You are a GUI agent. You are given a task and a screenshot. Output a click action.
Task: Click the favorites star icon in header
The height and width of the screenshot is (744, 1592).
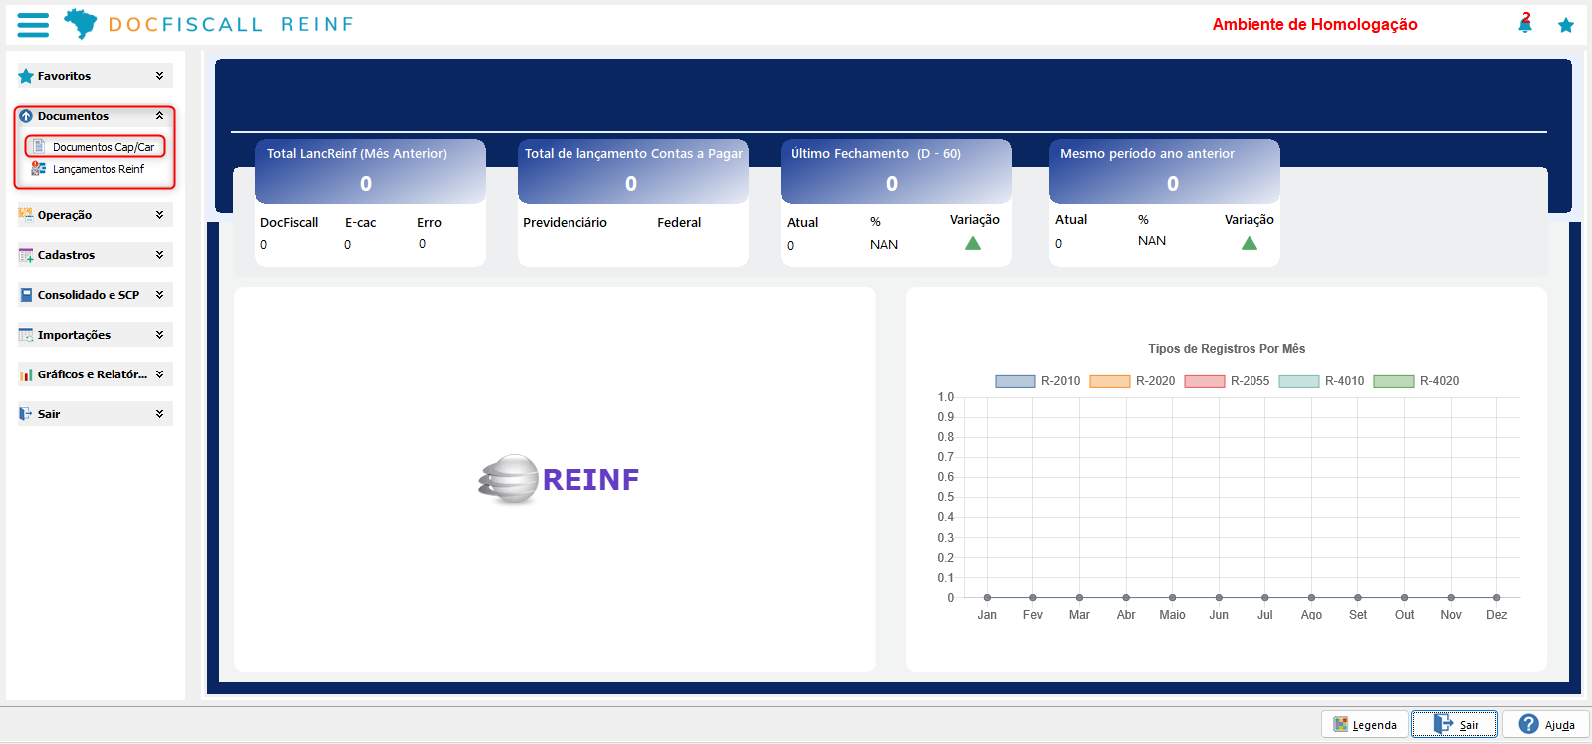click(1566, 25)
